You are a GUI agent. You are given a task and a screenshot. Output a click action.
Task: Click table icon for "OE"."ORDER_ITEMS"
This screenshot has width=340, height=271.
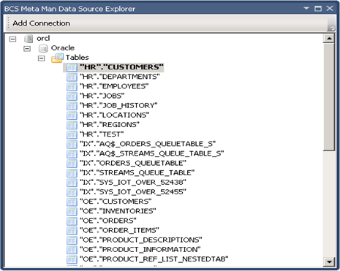[x=72, y=230]
